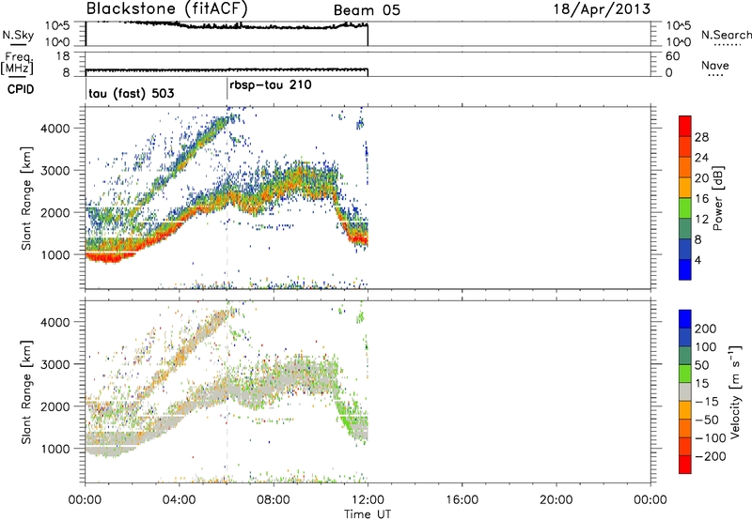Pick the red top segment of power colorbar

(685, 126)
